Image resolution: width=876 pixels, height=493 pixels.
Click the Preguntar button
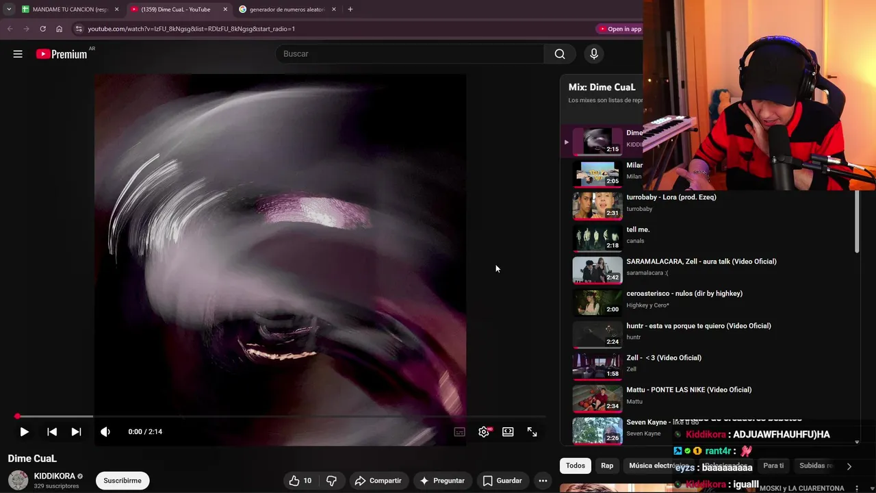442,481
